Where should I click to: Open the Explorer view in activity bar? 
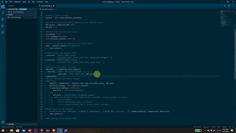point(3,7)
